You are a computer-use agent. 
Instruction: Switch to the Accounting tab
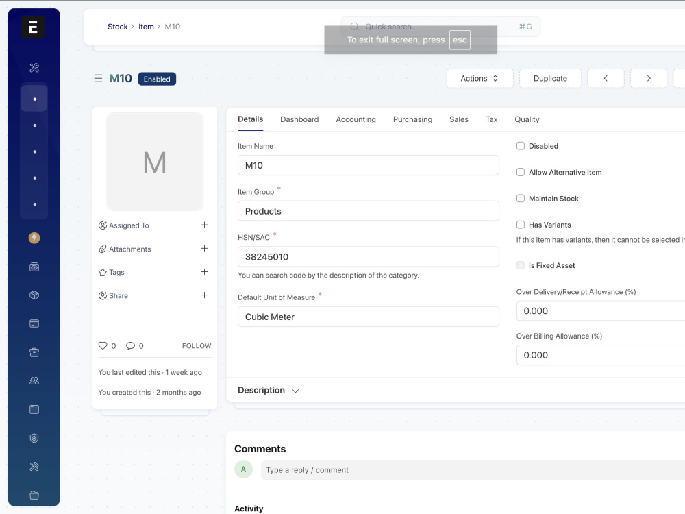point(356,119)
